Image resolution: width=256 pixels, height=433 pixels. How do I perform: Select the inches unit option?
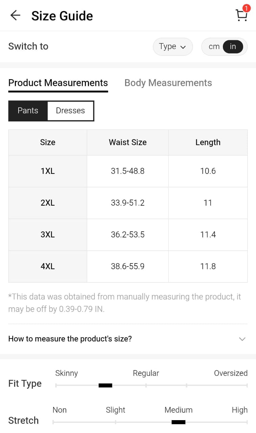(233, 47)
